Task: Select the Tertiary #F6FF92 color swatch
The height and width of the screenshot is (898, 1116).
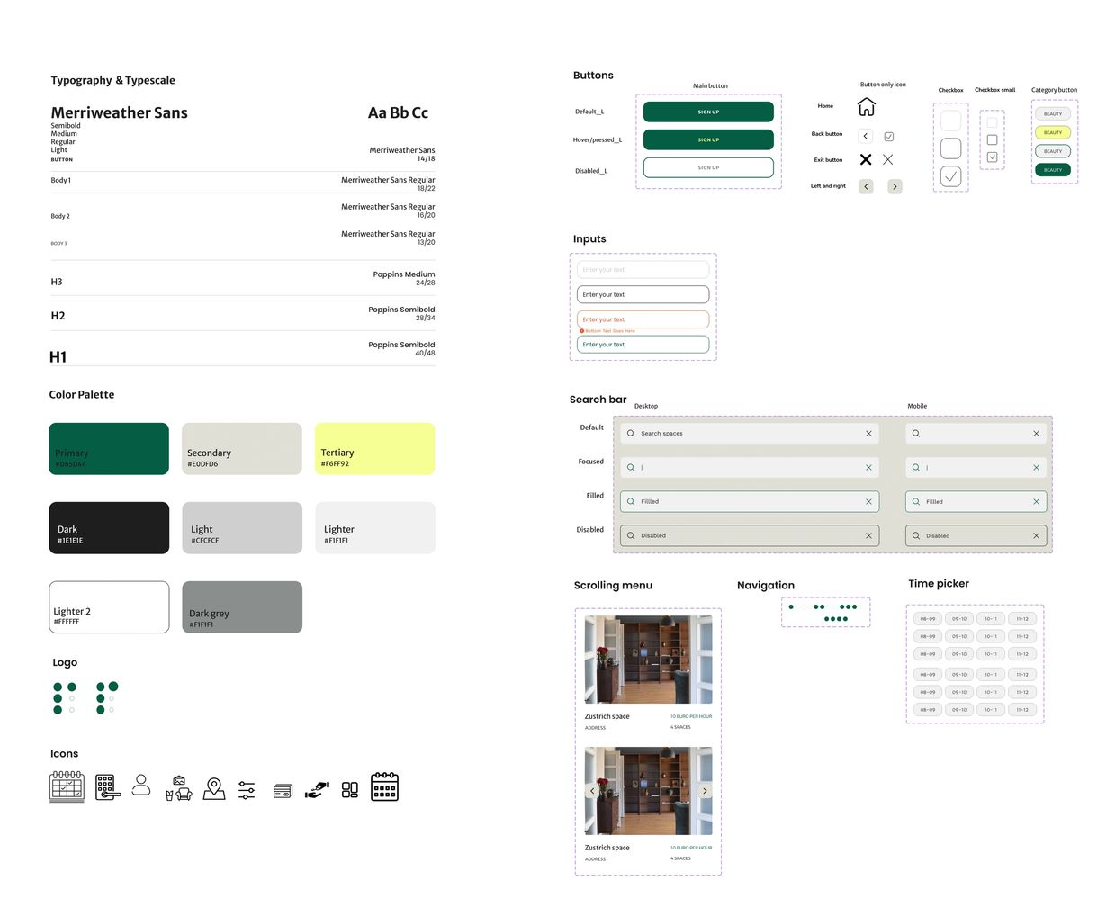Action: [375, 449]
